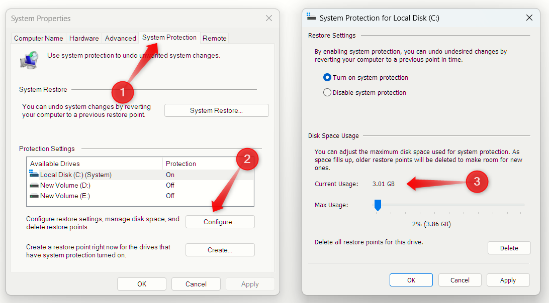Click the 2% (3.86 GB) max usage value
549x303 pixels.
pos(431,224)
